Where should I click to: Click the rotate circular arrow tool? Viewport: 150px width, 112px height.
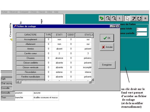click(x=139, y=18)
